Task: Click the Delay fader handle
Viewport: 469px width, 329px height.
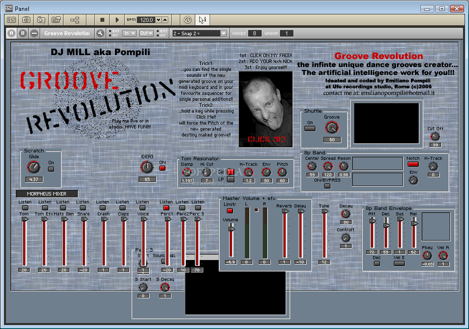Action: (301, 211)
